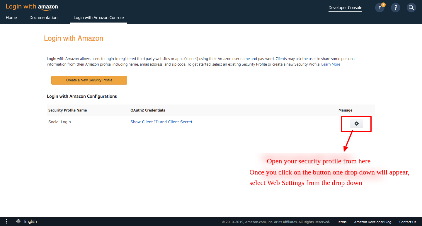
Task: Open the help question mark icon
Action: (396, 8)
